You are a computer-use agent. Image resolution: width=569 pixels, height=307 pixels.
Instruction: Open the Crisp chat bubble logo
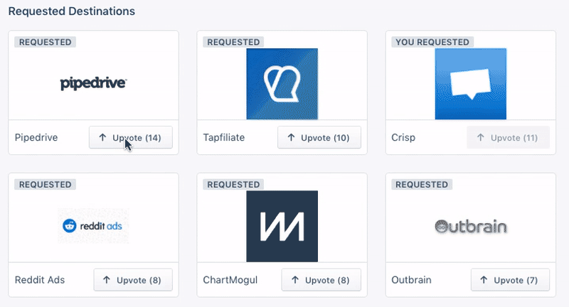point(471,84)
